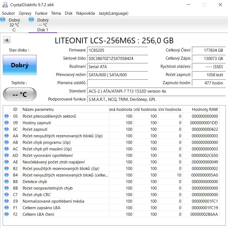Click the blue status orb for Disk 1
Screen dimensions: 228x228
tap(31, 19)
